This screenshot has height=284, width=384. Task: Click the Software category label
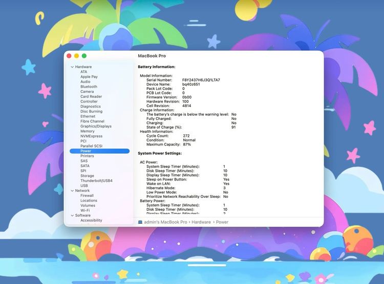pyautogui.click(x=82, y=215)
